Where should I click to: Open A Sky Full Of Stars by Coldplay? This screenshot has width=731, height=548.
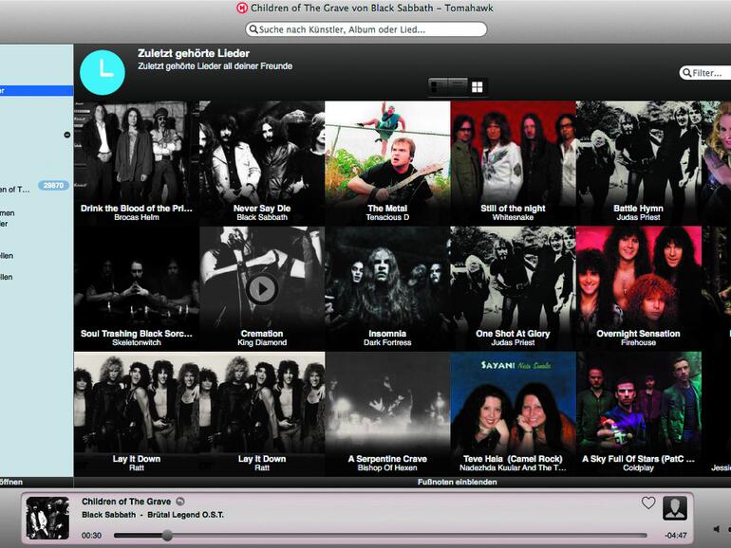(639, 414)
